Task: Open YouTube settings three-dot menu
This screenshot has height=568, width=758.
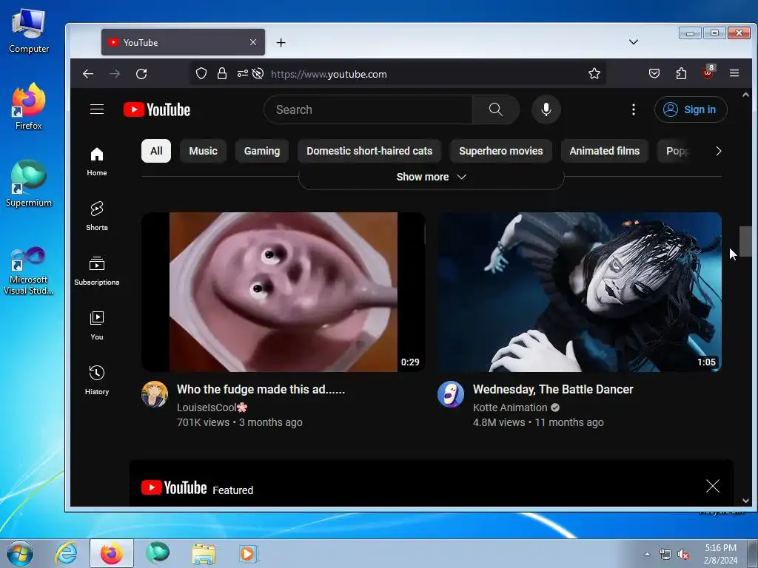Action: [634, 109]
